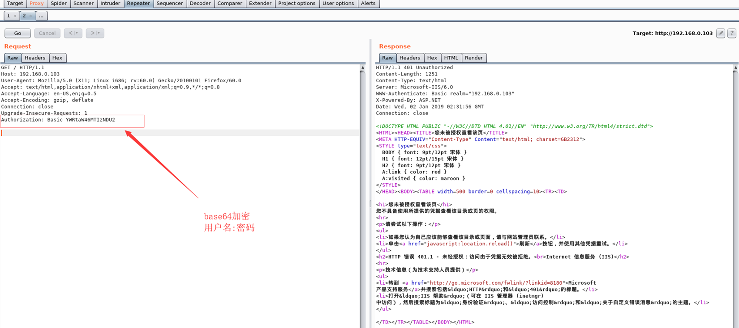
Task: Open the Project options tab
Action: point(297,4)
